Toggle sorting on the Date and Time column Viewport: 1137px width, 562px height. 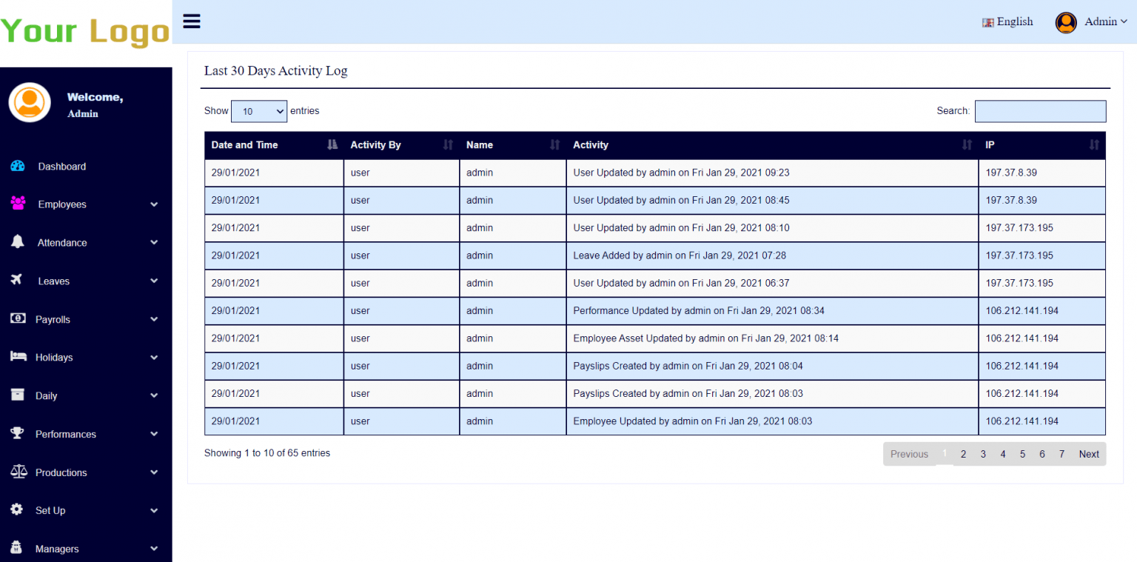coord(331,145)
